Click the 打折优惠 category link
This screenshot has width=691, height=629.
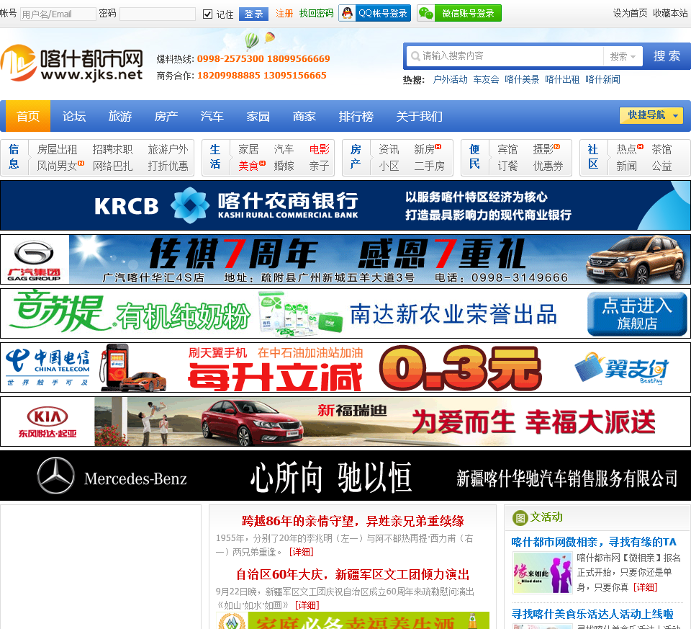(168, 166)
